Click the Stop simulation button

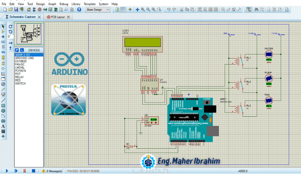click(x=33, y=171)
